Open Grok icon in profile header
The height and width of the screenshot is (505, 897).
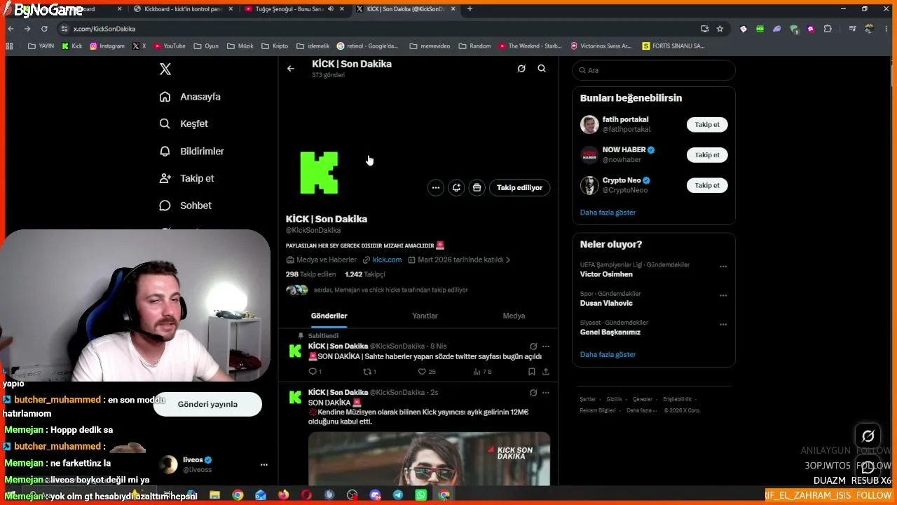click(x=521, y=69)
